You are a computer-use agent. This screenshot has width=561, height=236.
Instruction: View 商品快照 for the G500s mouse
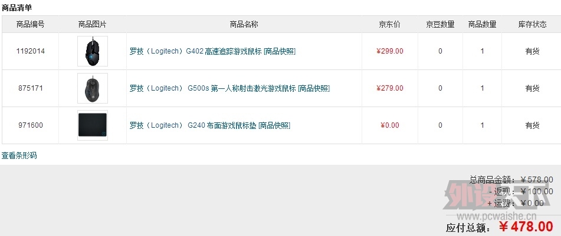pos(314,88)
